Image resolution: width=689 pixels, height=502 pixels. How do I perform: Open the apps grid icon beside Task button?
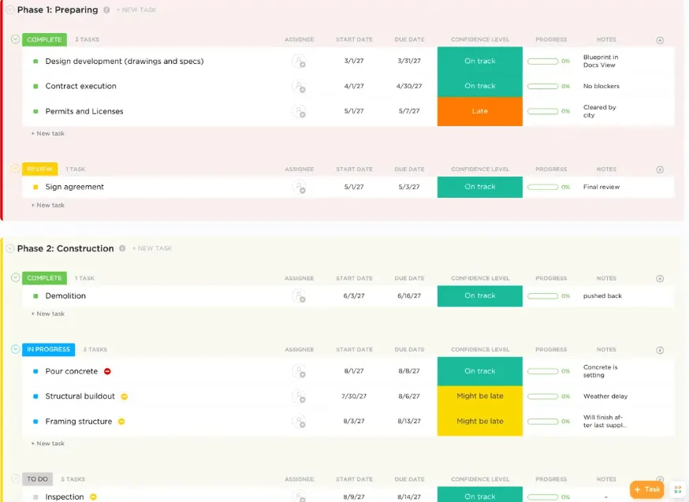(x=678, y=489)
